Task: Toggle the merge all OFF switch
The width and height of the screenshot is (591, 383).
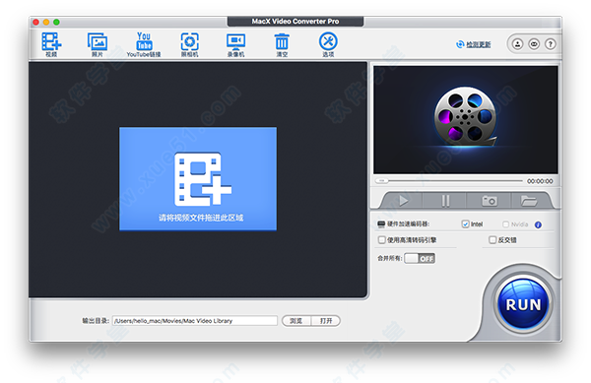Action: pos(420,258)
